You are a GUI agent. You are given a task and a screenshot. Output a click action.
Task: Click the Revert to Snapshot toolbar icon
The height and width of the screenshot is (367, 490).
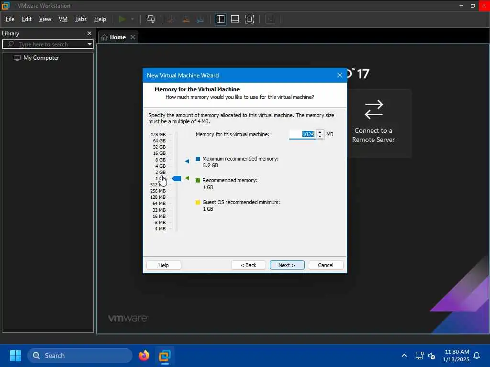(186, 19)
